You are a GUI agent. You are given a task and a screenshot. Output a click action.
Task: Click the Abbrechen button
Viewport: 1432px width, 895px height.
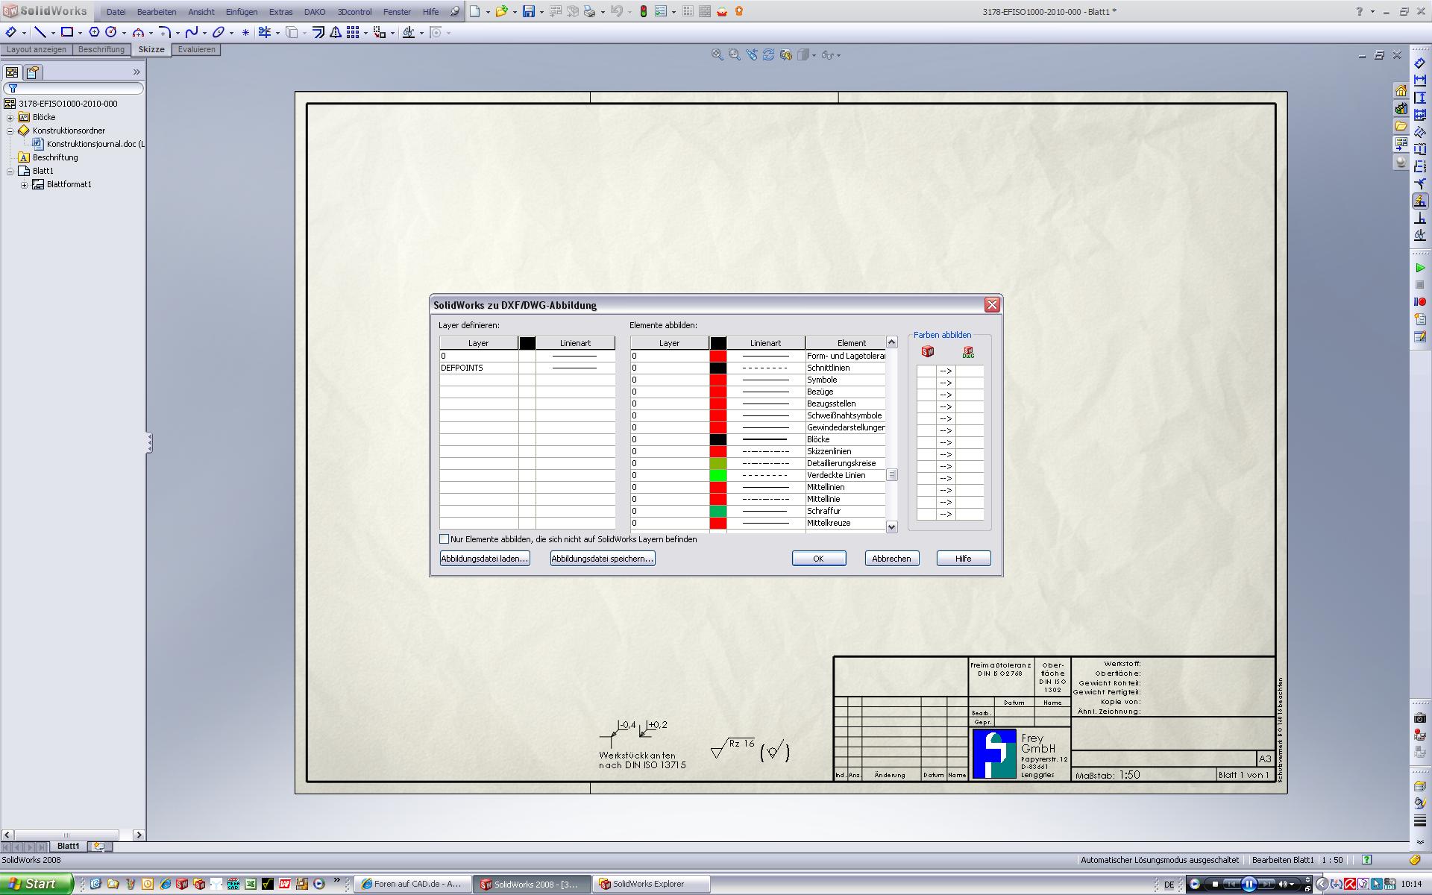(891, 559)
